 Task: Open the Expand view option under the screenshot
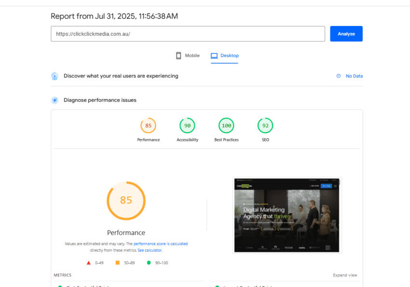tap(345, 275)
